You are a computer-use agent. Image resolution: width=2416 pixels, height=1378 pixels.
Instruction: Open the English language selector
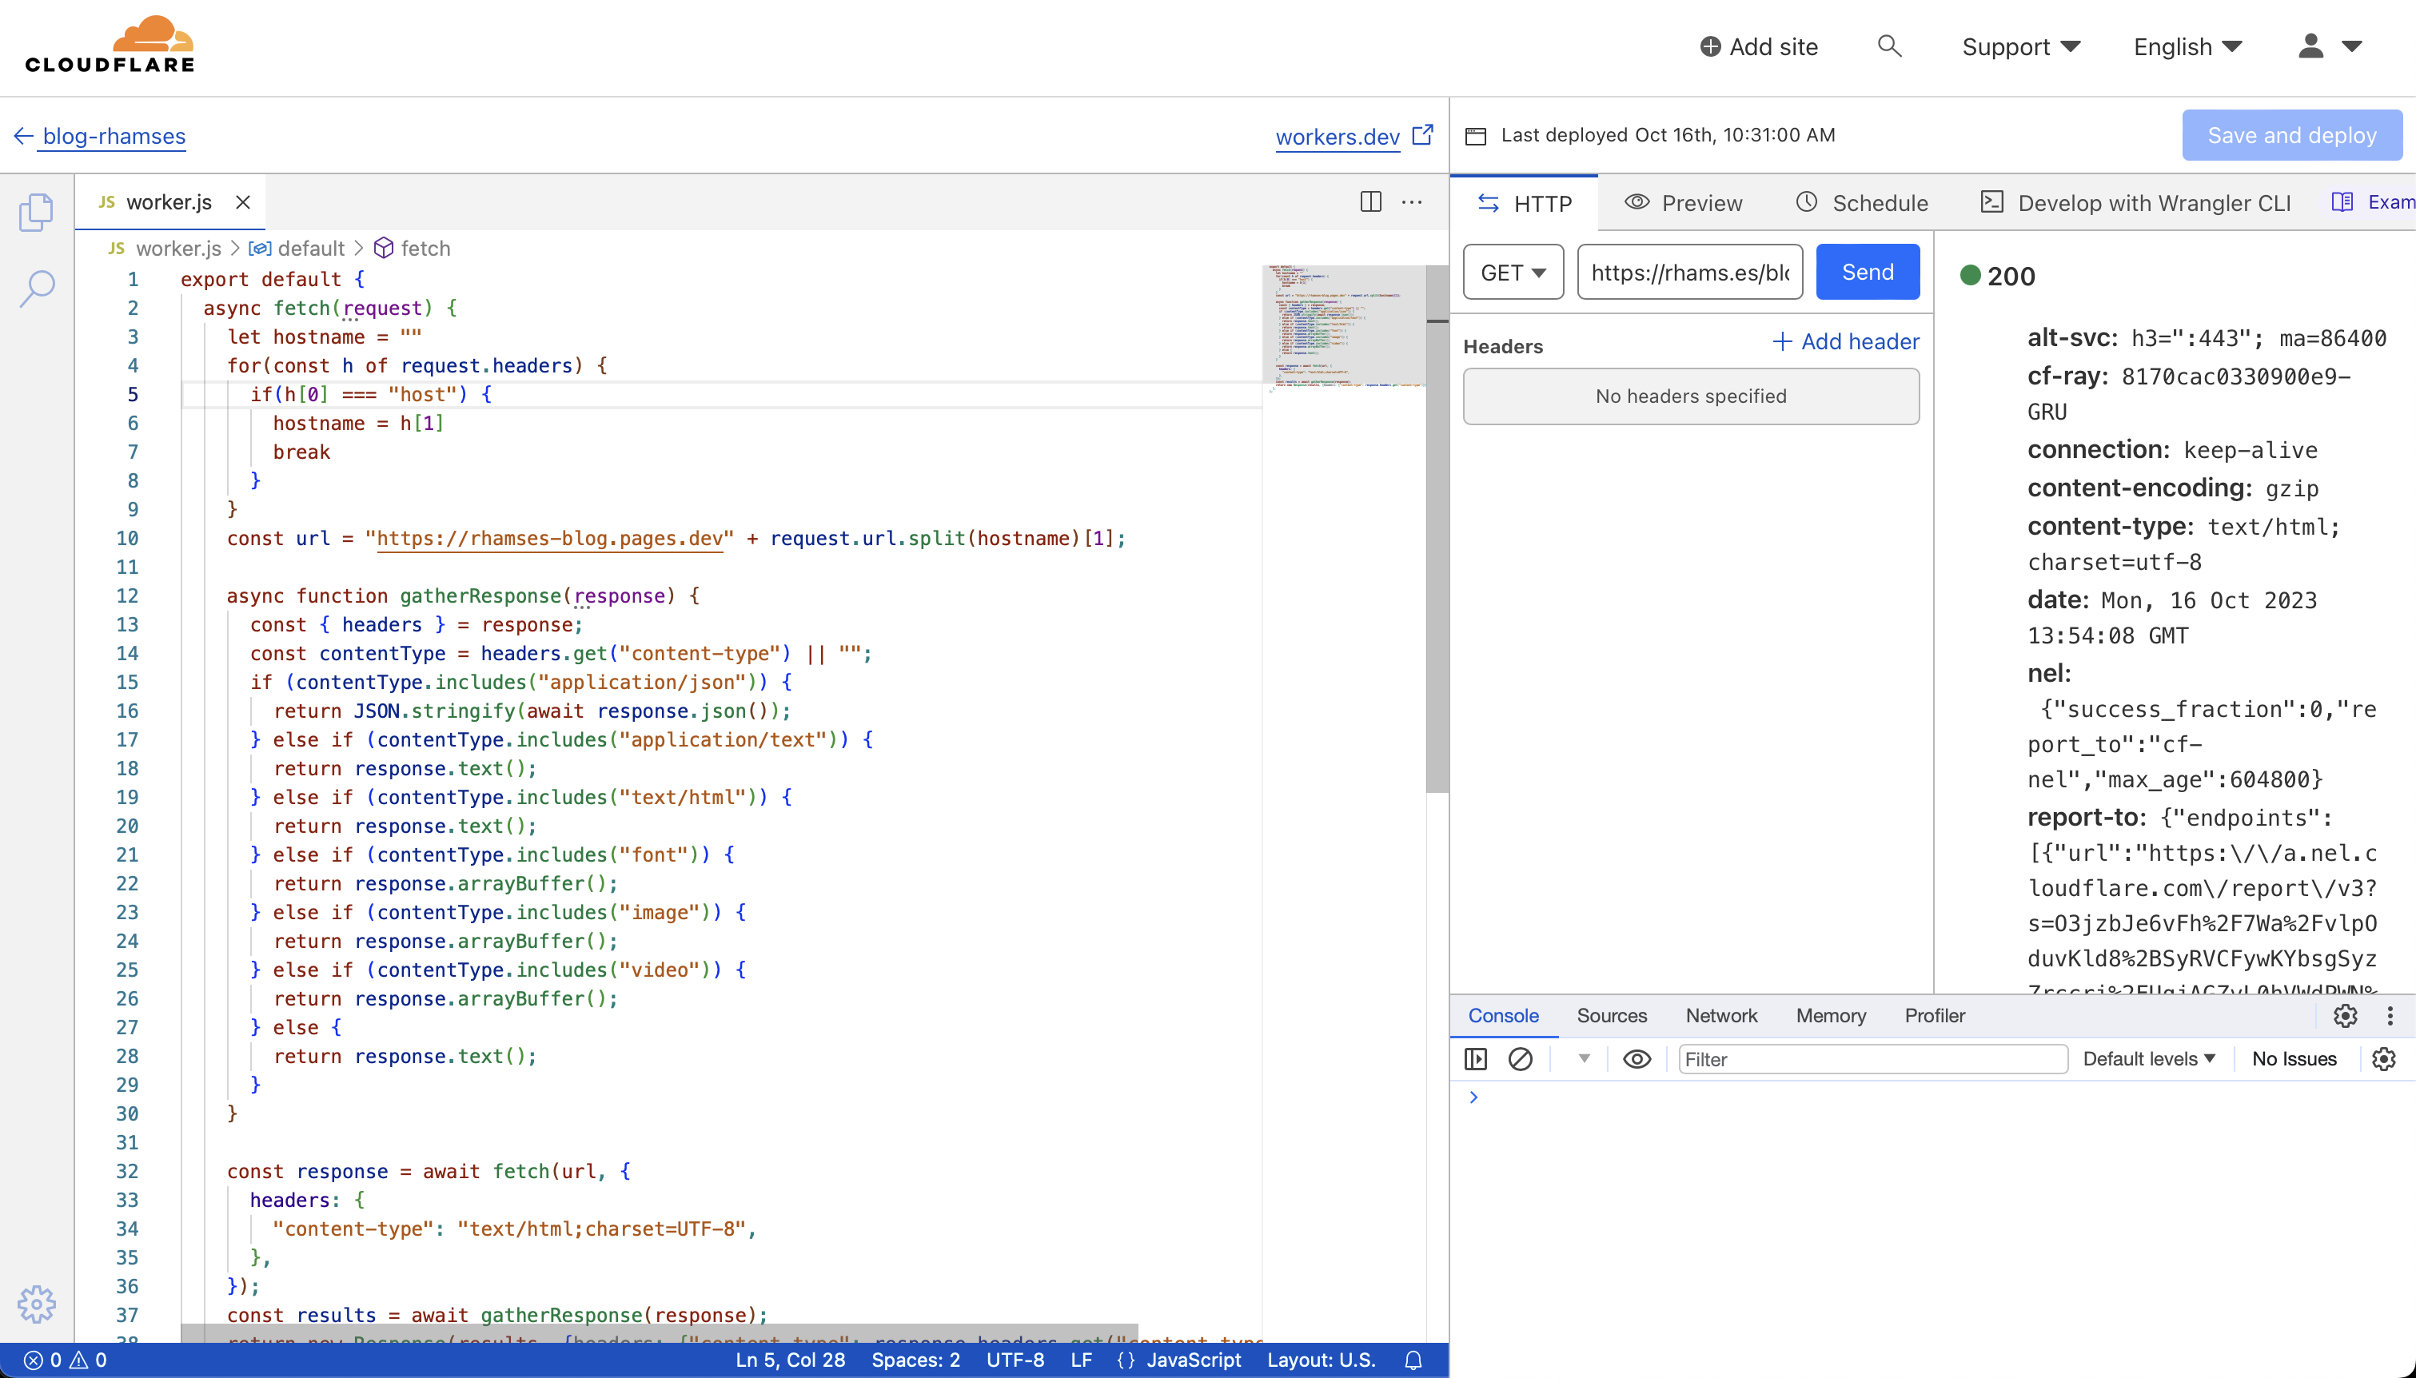[2187, 46]
